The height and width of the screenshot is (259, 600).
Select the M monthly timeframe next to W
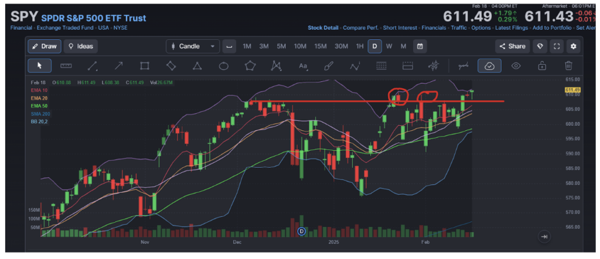pyautogui.click(x=403, y=46)
